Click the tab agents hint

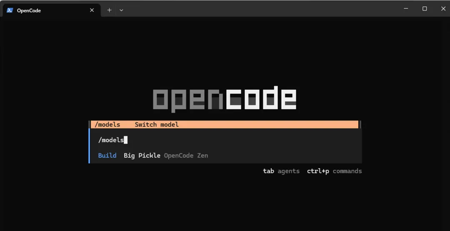(281, 171)
